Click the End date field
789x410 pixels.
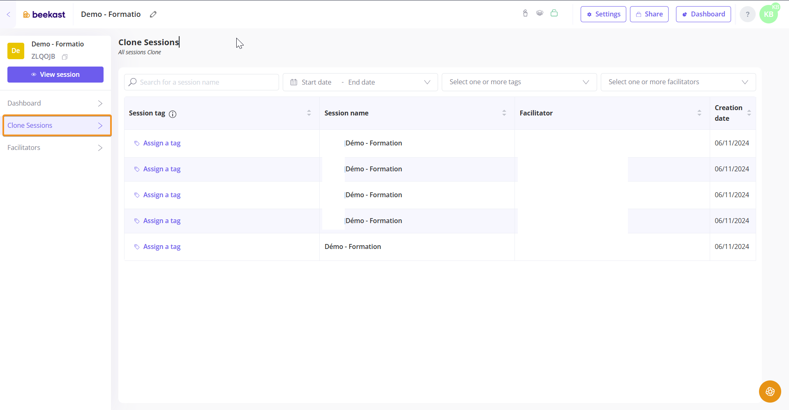click(362, 82)
